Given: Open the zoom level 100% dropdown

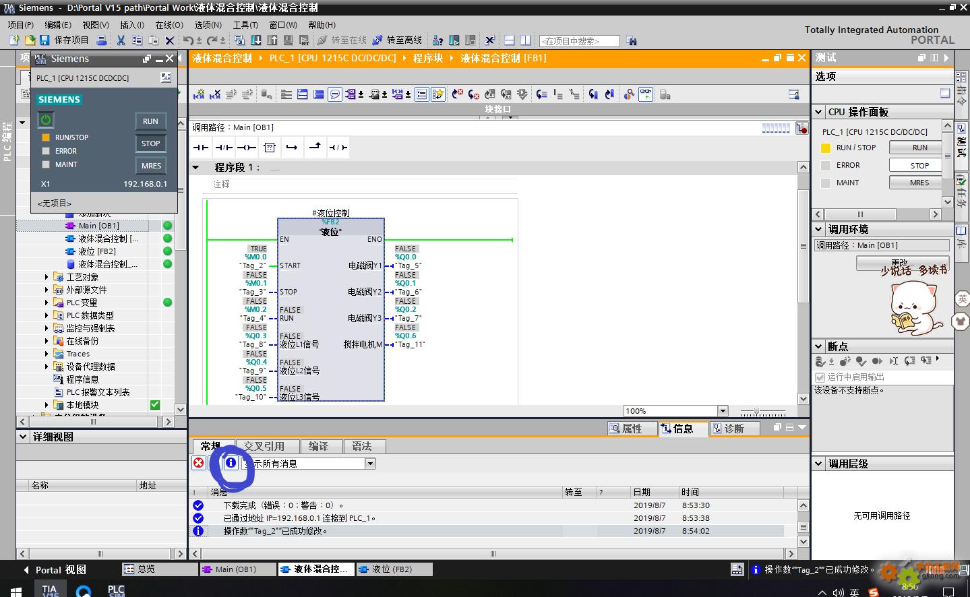Looking at the screenshot, I should [x=723, y=411].
